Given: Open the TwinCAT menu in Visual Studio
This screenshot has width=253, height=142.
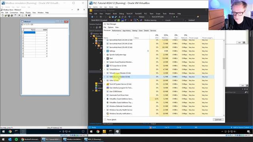Looking at the screenshot, I should [129, 14].
